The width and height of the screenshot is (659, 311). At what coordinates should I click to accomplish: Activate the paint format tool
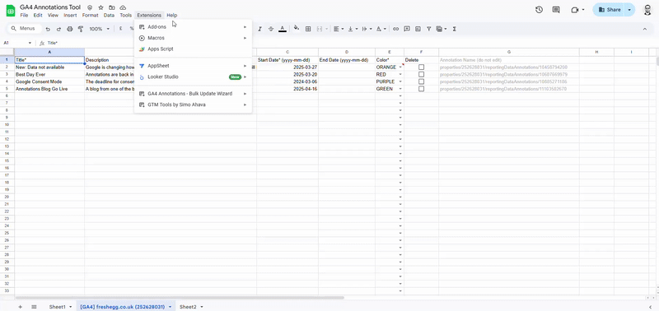81,29
